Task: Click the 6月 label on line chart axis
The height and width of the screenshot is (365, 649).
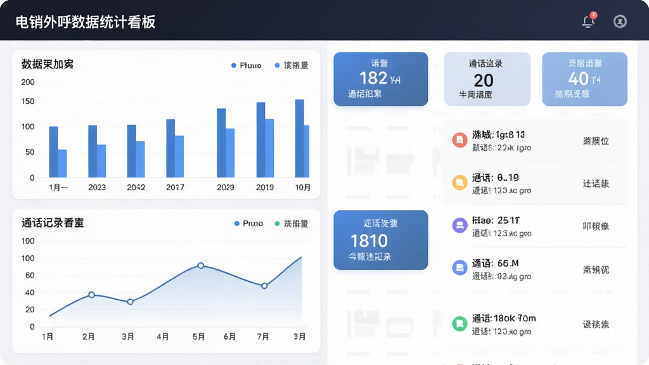Action: pyautogui.click(x=229, y=336)
